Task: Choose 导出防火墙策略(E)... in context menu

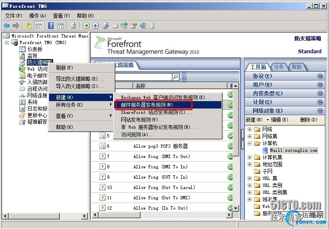Action: (x=82, y=79)
